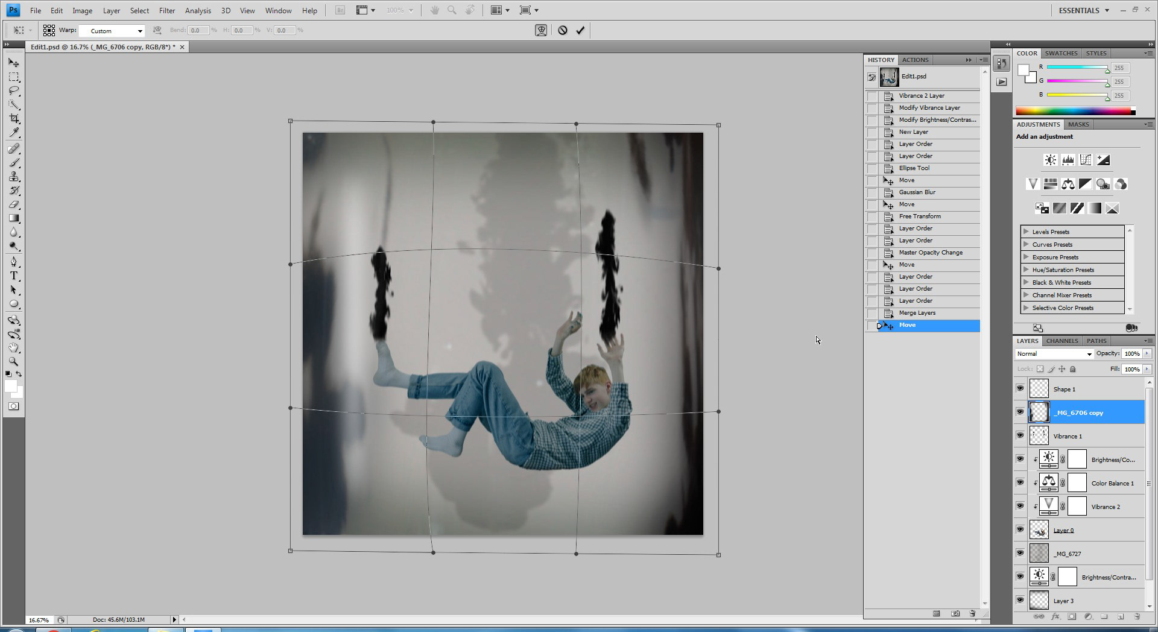Expand the Curves Presets list
1158x632 pixels.
pyautogui.click(x=1026, y=244)
